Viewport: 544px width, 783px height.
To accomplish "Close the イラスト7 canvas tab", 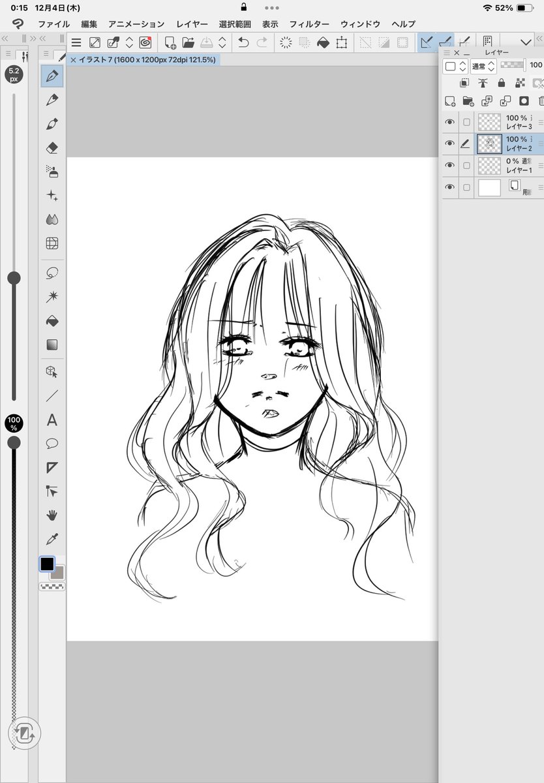I will pos(73,59).
